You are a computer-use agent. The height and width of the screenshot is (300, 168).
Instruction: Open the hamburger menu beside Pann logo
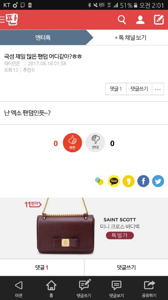(2, 20)
